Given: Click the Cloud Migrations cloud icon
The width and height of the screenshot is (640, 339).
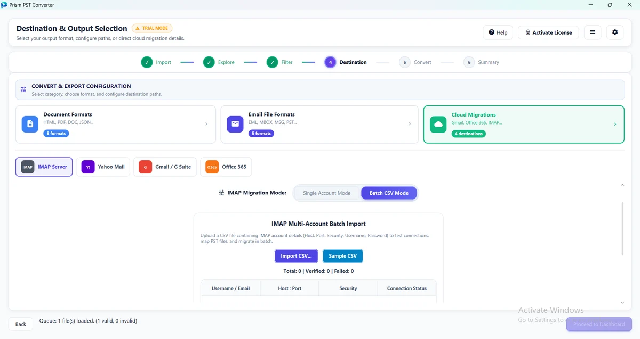Looking at the screenshot, I should click(438, 124).
